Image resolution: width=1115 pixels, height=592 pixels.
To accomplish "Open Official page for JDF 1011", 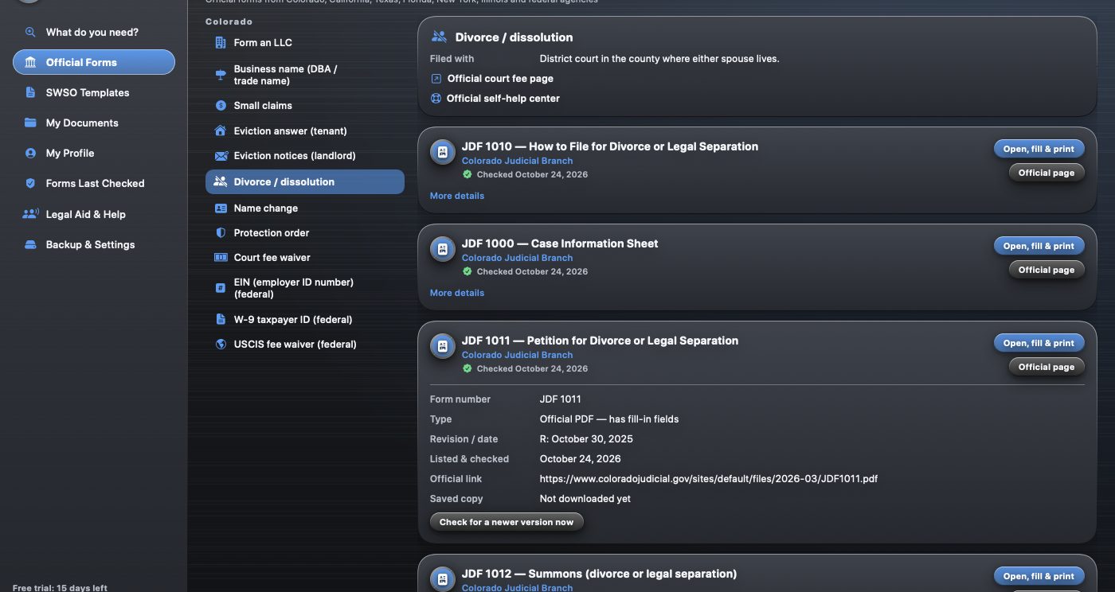I will coord(1047,367).
